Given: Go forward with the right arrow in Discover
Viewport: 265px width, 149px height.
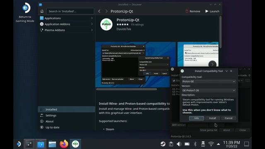Looking at the screenshot, I should point(106,11).
